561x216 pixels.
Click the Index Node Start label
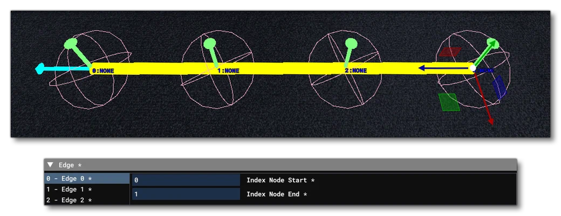click(280, 180)
